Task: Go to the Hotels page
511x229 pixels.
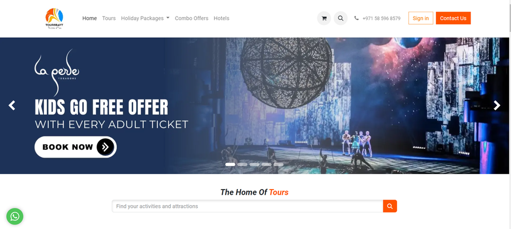Action: pos(222,18)
